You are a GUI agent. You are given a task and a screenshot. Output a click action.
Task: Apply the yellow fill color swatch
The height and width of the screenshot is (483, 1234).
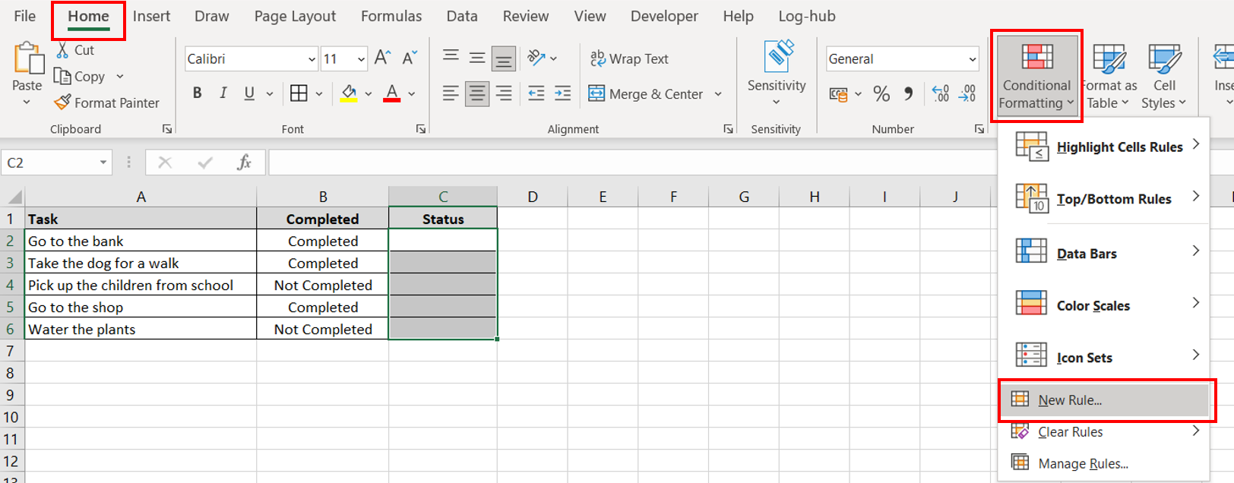(x=349, y=94)
